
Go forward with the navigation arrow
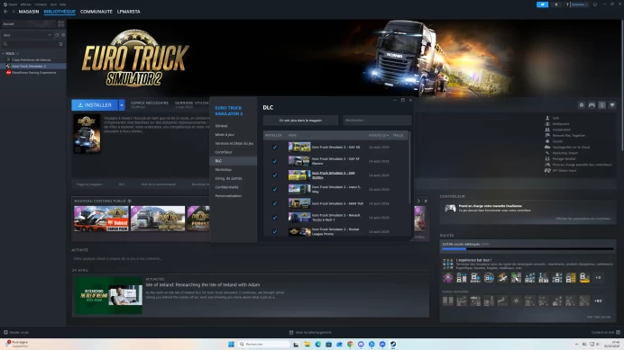click(14, 12)
